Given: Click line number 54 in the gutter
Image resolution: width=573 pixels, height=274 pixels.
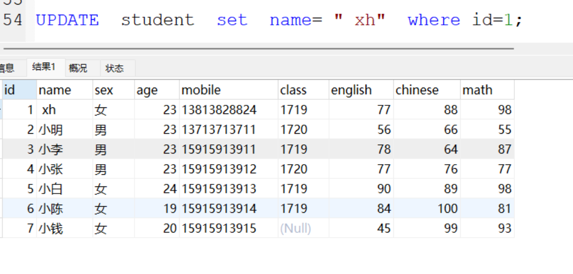Looking at the screenshot, I should 13,20.
